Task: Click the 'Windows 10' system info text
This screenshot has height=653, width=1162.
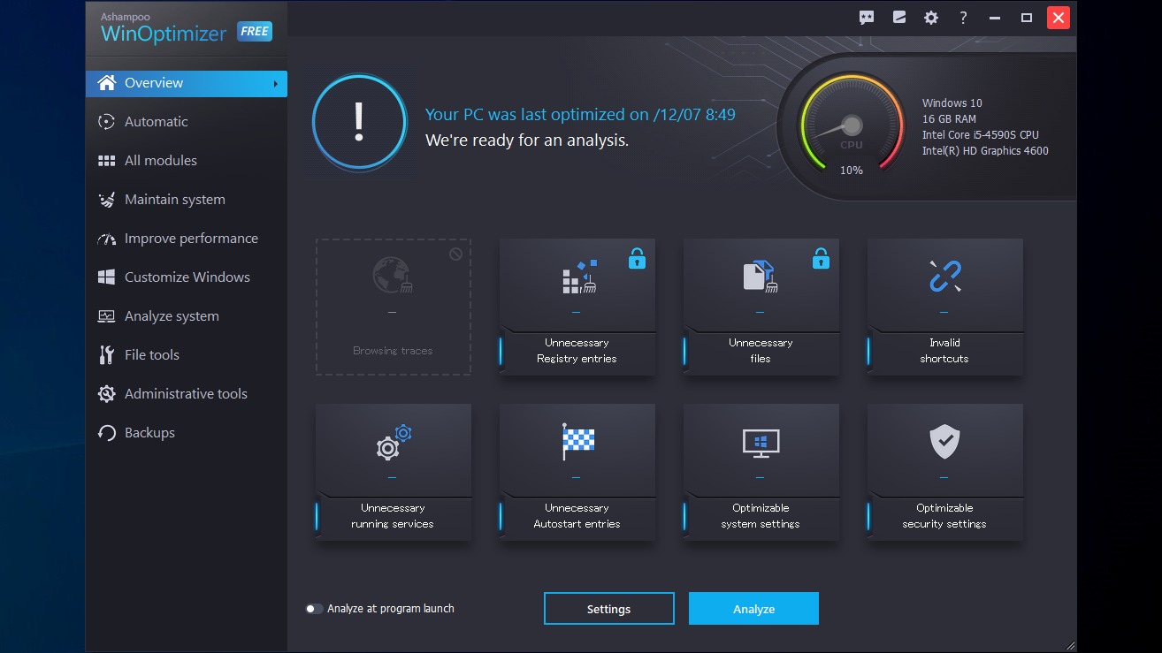Action: (x=952, y=103)
